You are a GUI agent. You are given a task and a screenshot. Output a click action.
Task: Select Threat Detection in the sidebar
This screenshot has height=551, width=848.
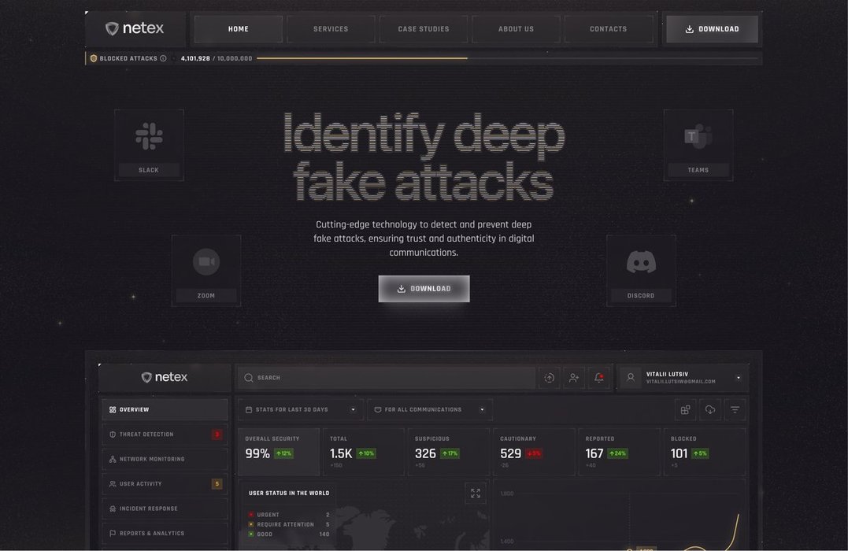(164, 435)
